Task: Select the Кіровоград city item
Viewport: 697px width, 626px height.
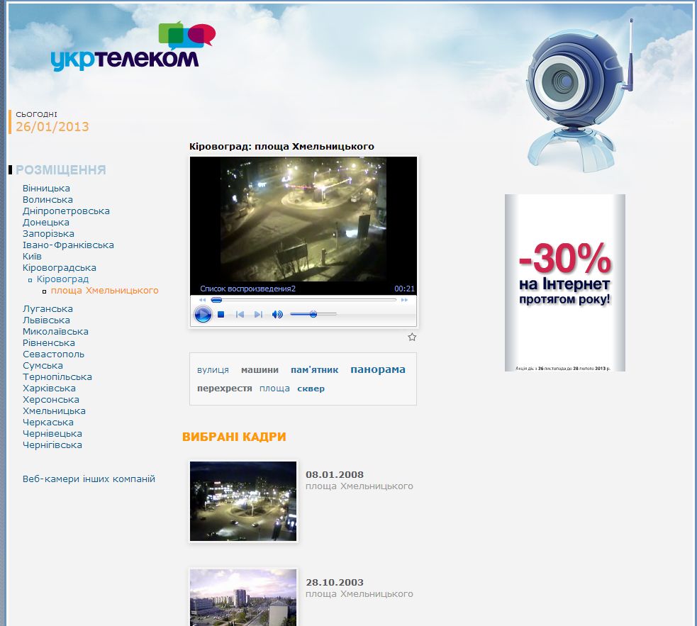Action: (62, 279)
